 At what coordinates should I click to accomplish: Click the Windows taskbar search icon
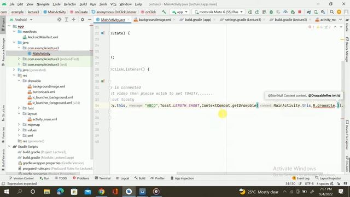[20, 192]
